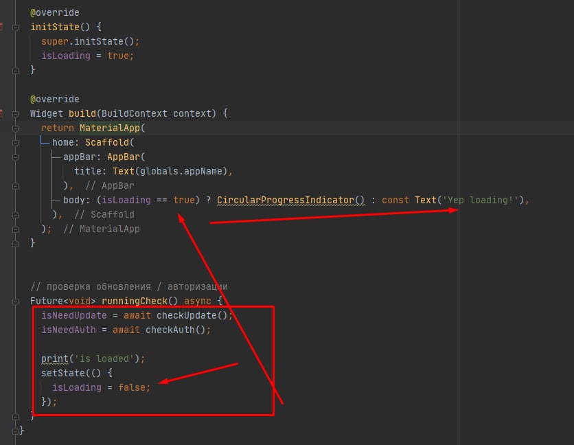Click the body: property label
574x445 pixels.
coord(76,200)
